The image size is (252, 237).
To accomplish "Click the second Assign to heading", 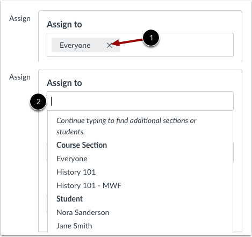I will tap(64, 83).
